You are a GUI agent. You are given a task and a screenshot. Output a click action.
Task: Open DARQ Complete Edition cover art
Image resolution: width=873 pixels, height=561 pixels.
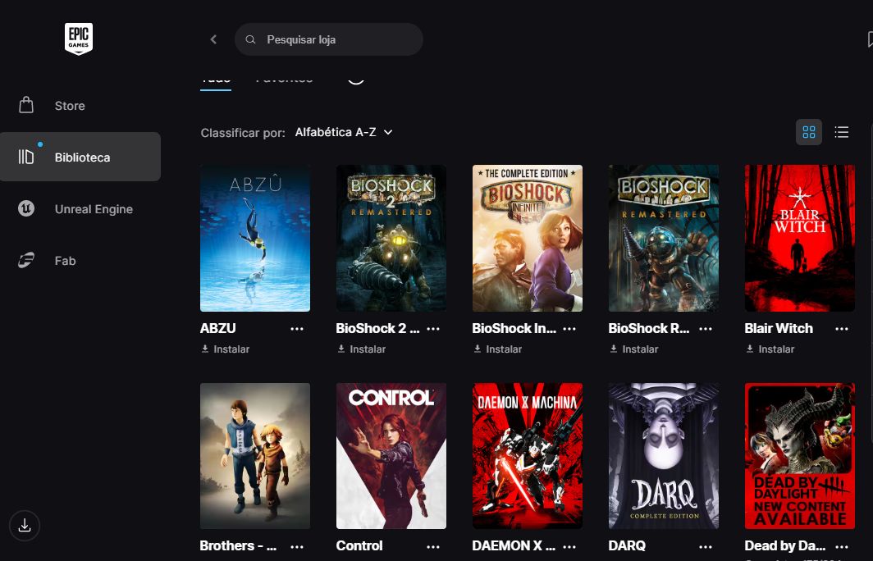(x=664, y=456)
